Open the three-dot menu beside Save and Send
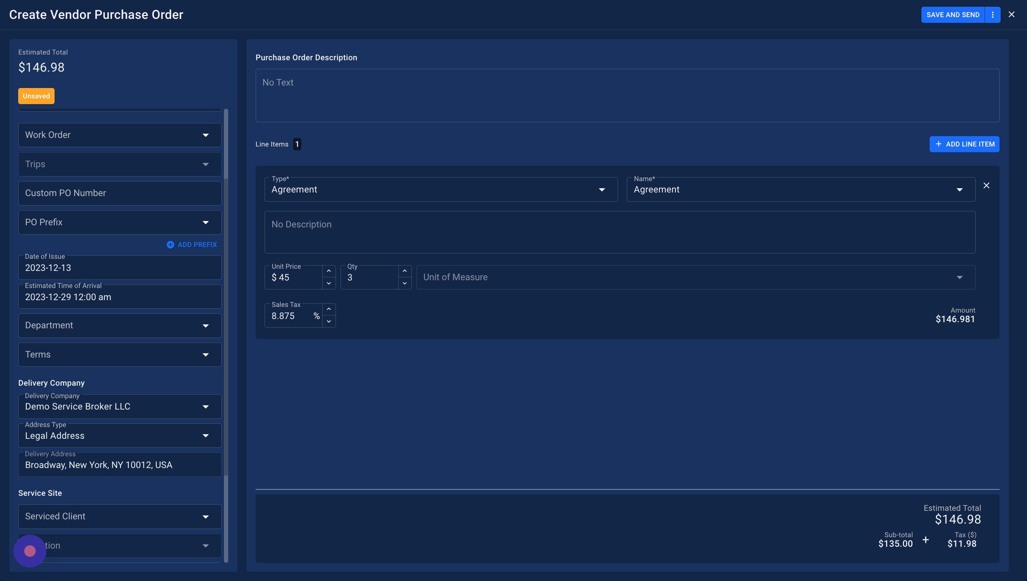Image resolution: width=1027 pixels, height=581 pixels. pos(992,15)
